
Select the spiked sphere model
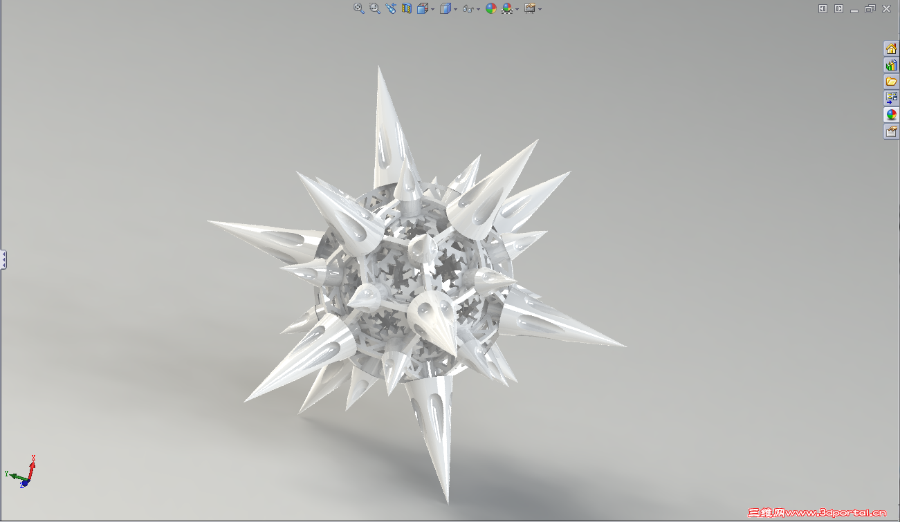[x=417, y=283]
